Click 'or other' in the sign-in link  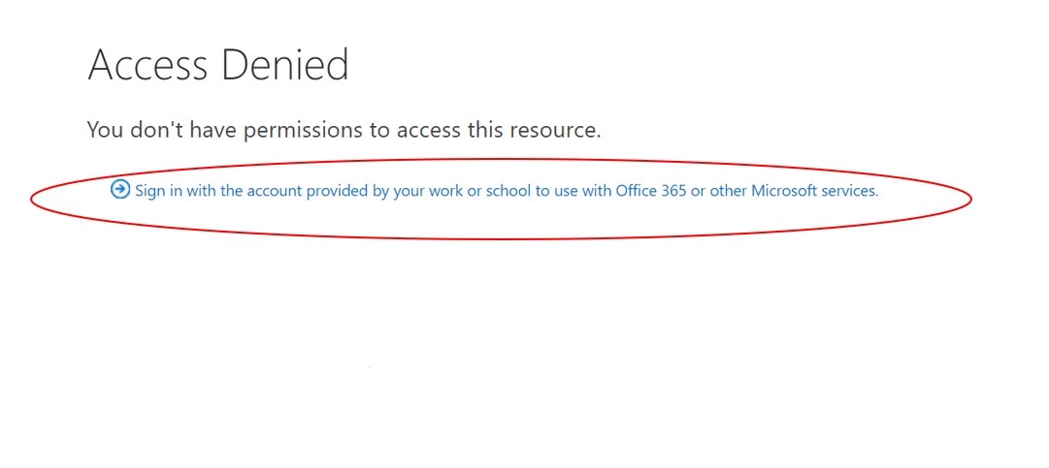(719, 191)
